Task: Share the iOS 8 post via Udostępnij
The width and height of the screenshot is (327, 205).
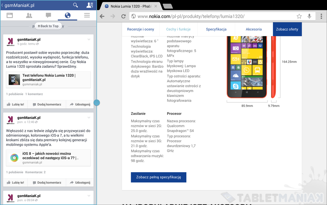Action: click(80, 182)
